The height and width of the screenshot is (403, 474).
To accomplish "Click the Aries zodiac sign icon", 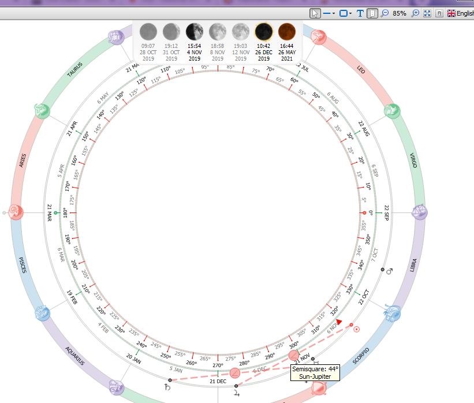I will (16, 212).
